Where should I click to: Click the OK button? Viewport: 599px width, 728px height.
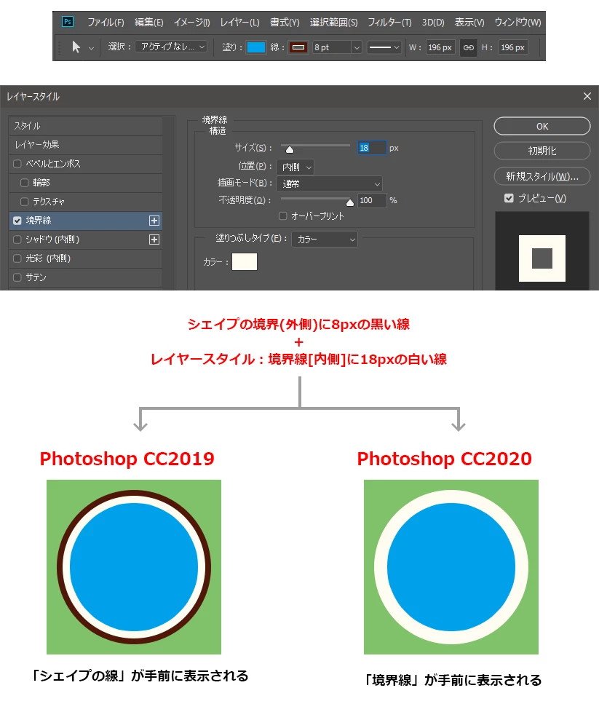click(x=542, y=126)
